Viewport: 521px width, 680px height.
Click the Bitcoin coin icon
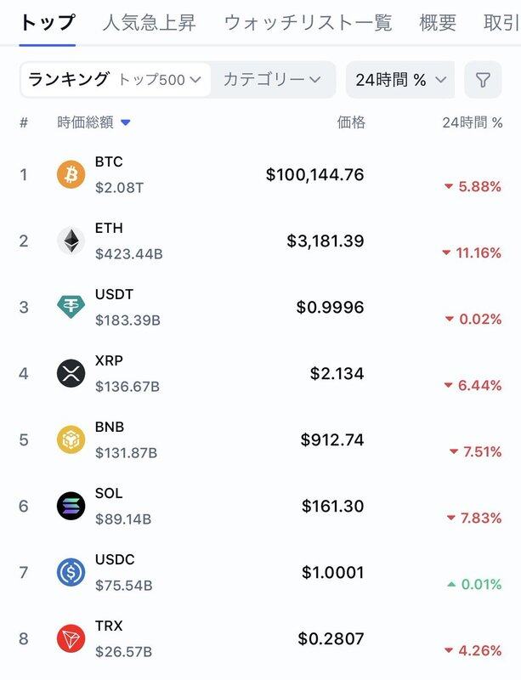pos(71,174)
